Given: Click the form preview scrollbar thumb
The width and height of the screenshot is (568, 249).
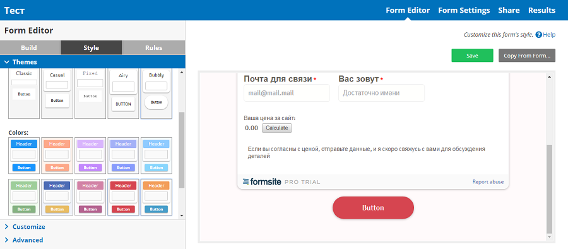Looking at the screenshot, I should pyautogui.click(x=550, y=189).
